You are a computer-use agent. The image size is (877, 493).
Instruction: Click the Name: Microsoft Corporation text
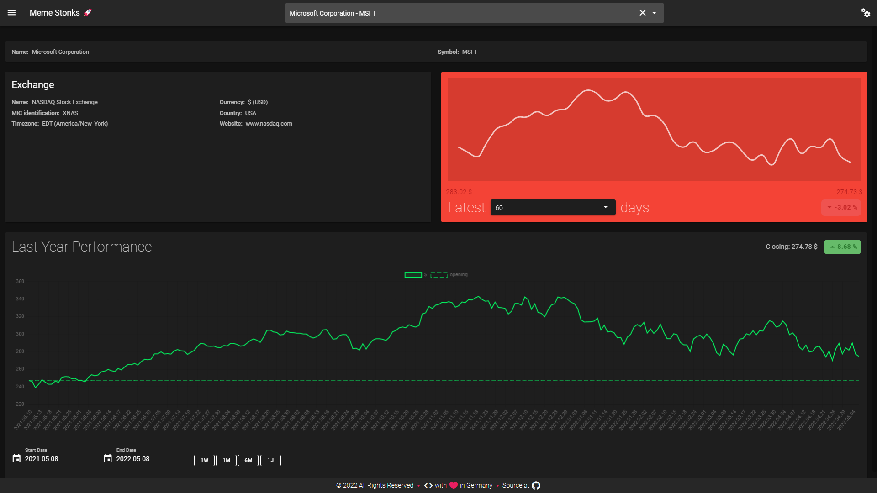coord(50,52)
